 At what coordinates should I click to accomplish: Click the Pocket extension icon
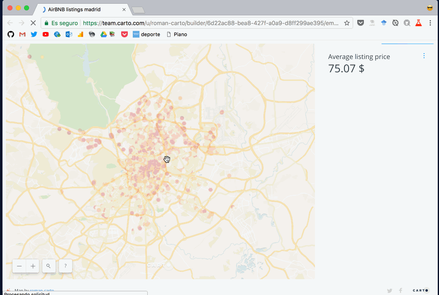coord(360,23)
